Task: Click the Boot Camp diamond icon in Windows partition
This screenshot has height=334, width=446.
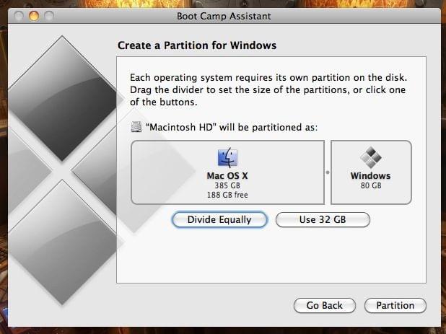Action: tap(371, 157)
